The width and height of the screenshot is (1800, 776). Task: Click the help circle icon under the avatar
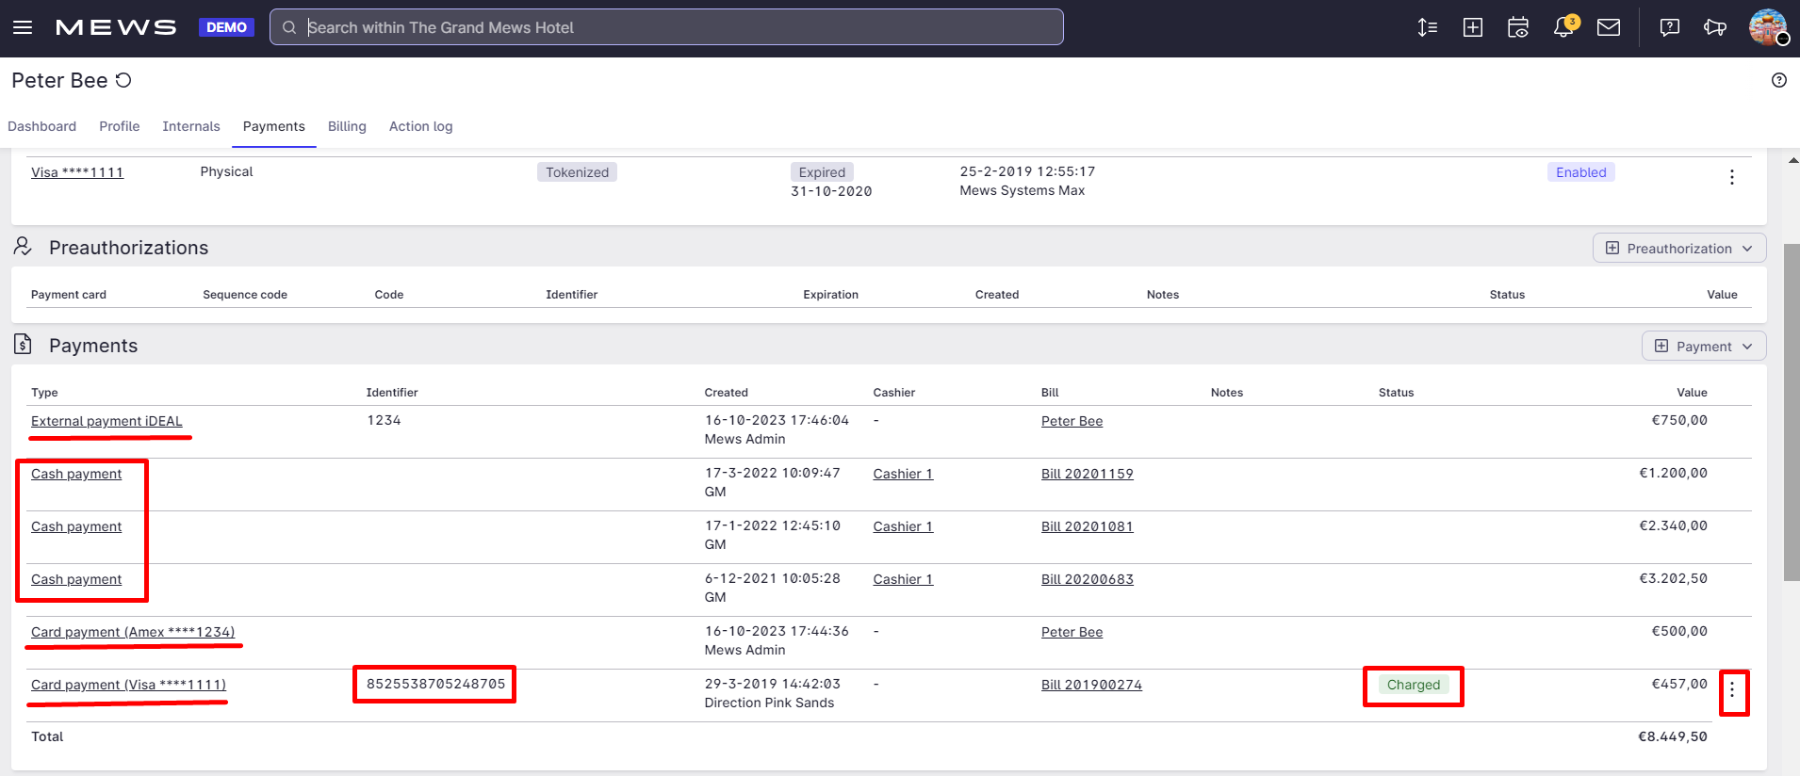click(1778, 81)
